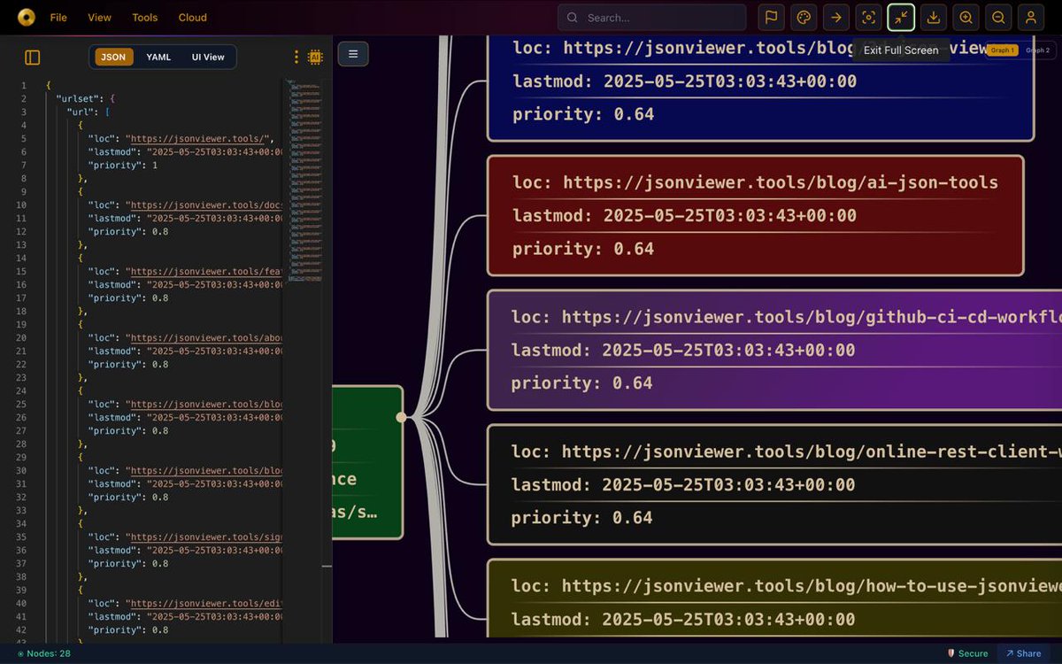The width and height of the screenshot is (1062, 664).
Task: Click the Share button in status bar
Action: tap(1024, 653)
